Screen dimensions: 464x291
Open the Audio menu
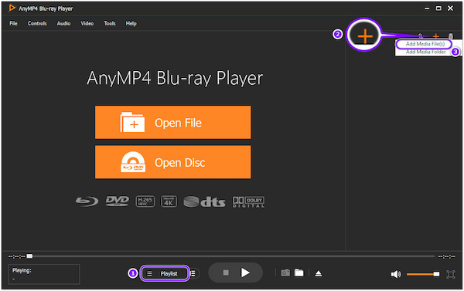tap(63, 23)
